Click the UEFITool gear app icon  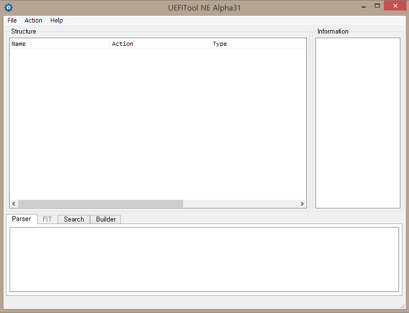click(x=9, y=7)
